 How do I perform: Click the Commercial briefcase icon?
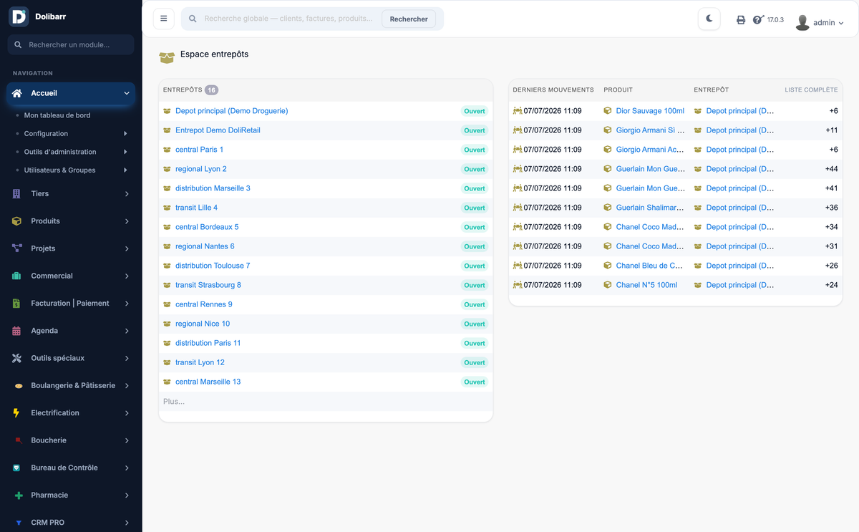16,276
